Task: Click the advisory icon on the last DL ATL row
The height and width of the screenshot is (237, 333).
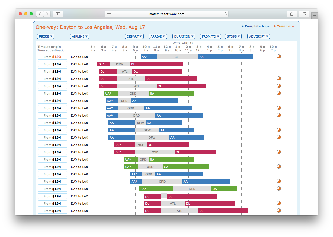Action: tap(279, 211)
